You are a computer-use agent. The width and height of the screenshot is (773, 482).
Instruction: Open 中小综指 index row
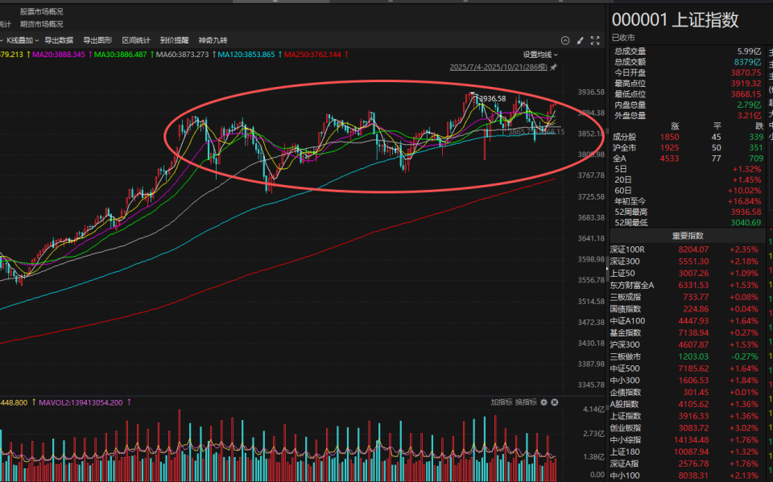click(x=687, y=440)
